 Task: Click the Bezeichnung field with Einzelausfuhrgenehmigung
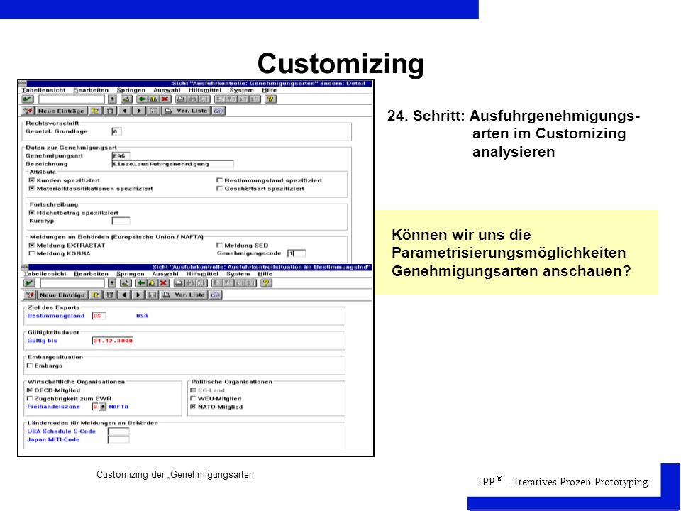coord(173,164)
